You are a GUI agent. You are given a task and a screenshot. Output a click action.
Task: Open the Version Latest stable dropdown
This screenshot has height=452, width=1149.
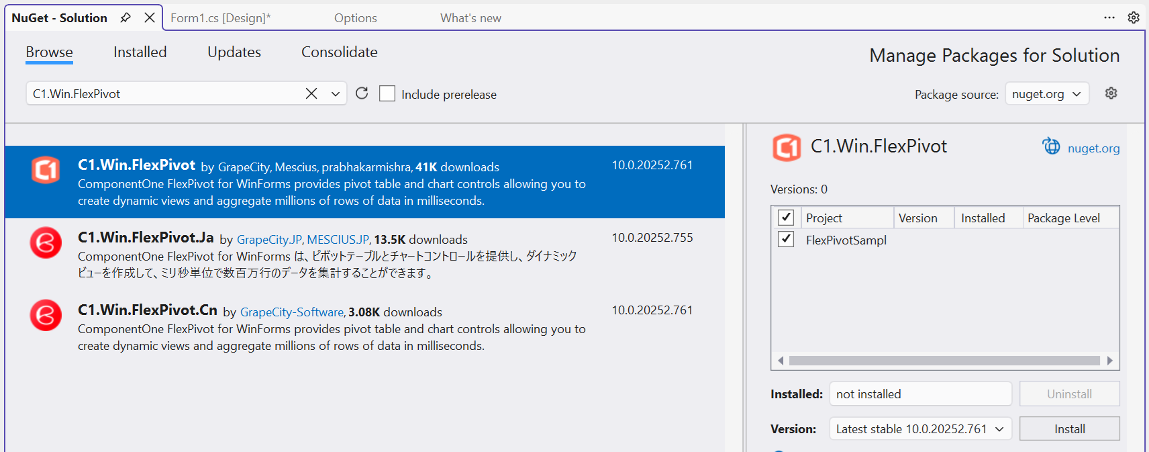coord(921,428)
